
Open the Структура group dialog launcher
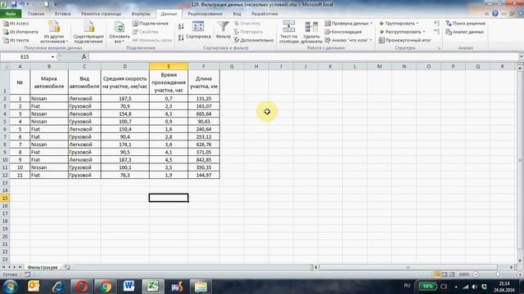[439, 48]
